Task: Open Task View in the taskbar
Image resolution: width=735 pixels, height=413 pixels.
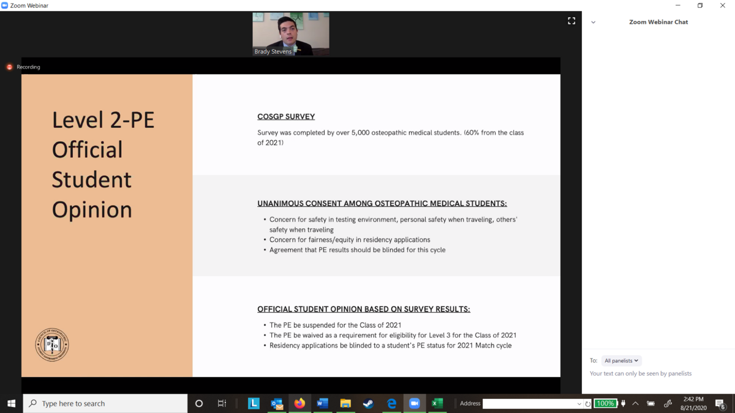Action: (222, 403)
